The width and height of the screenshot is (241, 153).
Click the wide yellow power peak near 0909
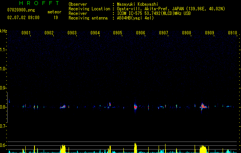(x=203, y=149)
